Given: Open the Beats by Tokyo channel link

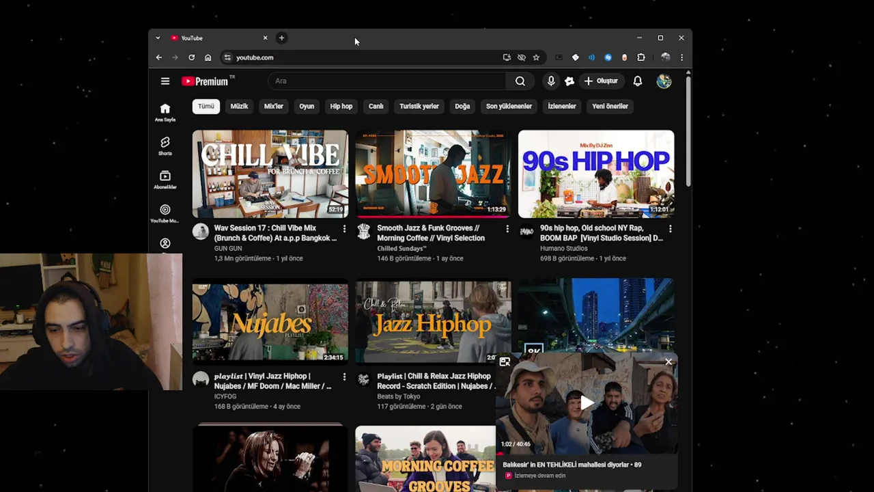Looking at the screenshot, I should point(398,396).
